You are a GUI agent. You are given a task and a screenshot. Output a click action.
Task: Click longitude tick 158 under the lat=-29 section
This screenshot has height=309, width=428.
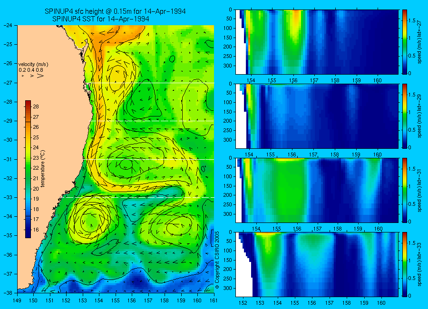click(335, 155)
